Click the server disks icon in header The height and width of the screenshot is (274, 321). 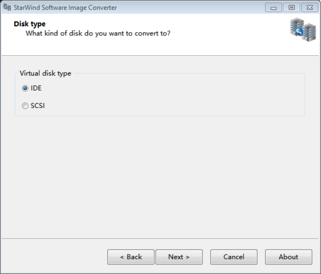point(303,30)
